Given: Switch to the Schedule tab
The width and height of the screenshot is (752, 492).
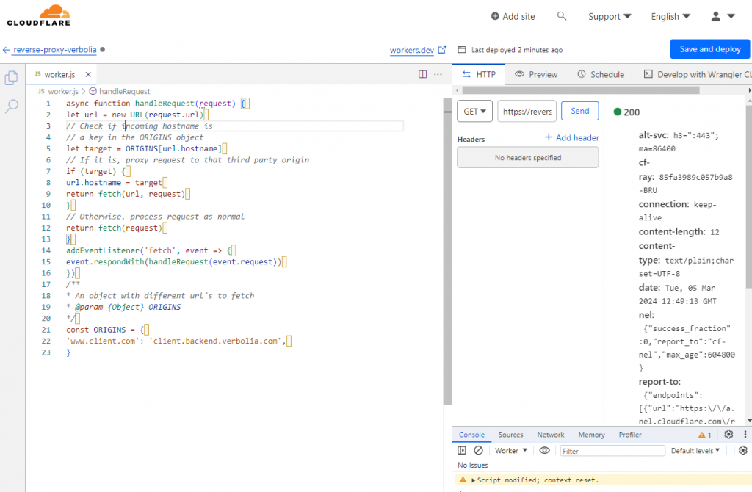Looking at the screenshot, I should coord(601,74).
